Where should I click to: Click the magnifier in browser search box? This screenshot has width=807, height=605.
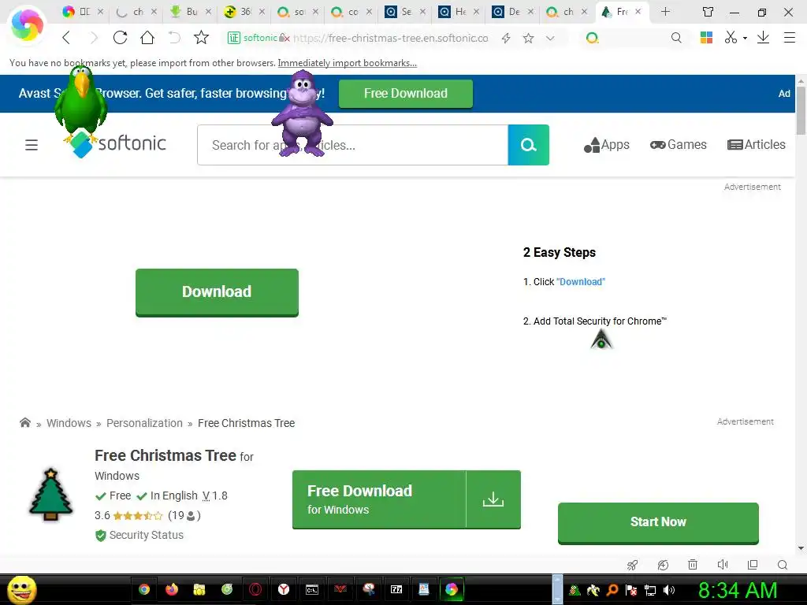(676, 38)
